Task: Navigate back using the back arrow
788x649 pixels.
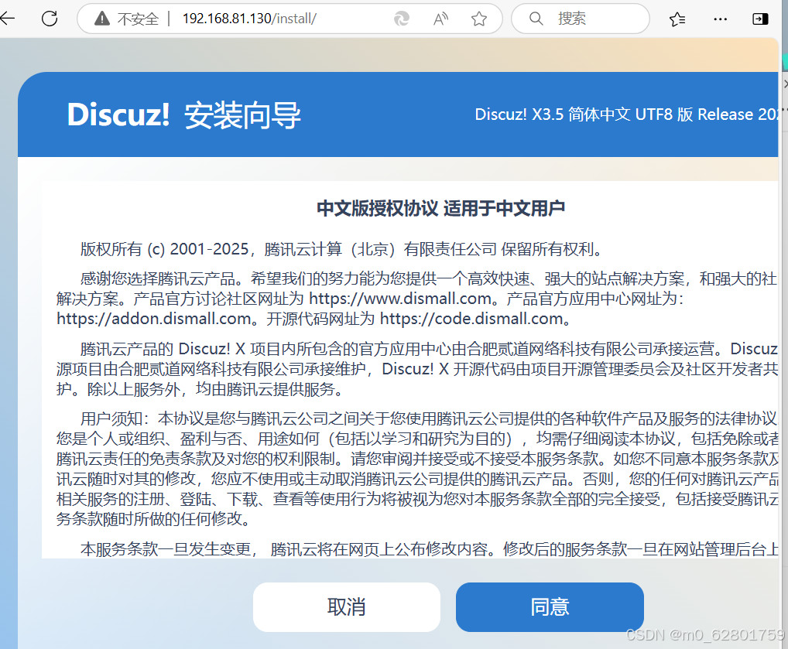Action: pos(8,19)
